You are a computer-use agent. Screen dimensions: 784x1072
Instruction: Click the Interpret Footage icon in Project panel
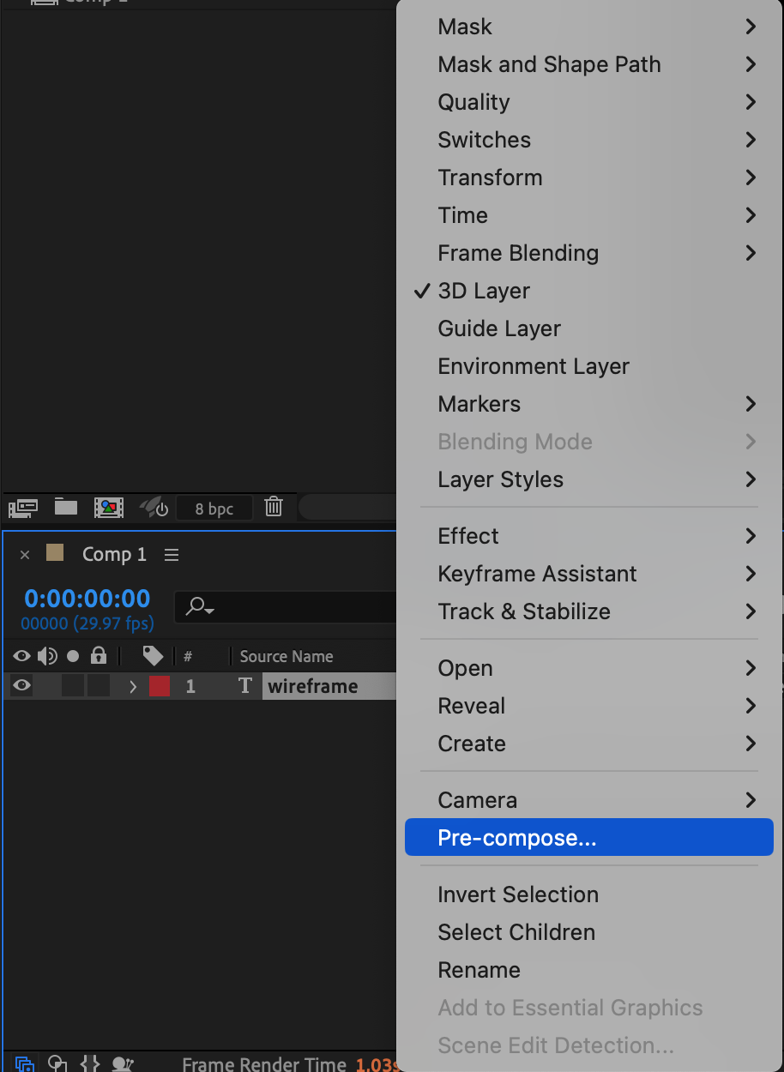[22, 508]
